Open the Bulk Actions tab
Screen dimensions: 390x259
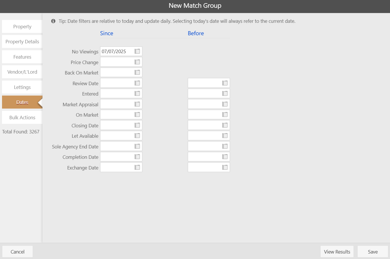pyautogui.click(x=22, y=118)
